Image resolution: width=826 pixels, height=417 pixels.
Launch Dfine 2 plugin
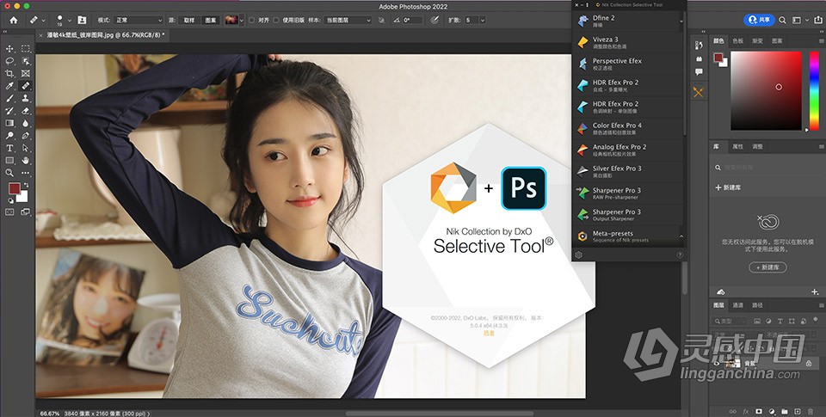point(627,21)
